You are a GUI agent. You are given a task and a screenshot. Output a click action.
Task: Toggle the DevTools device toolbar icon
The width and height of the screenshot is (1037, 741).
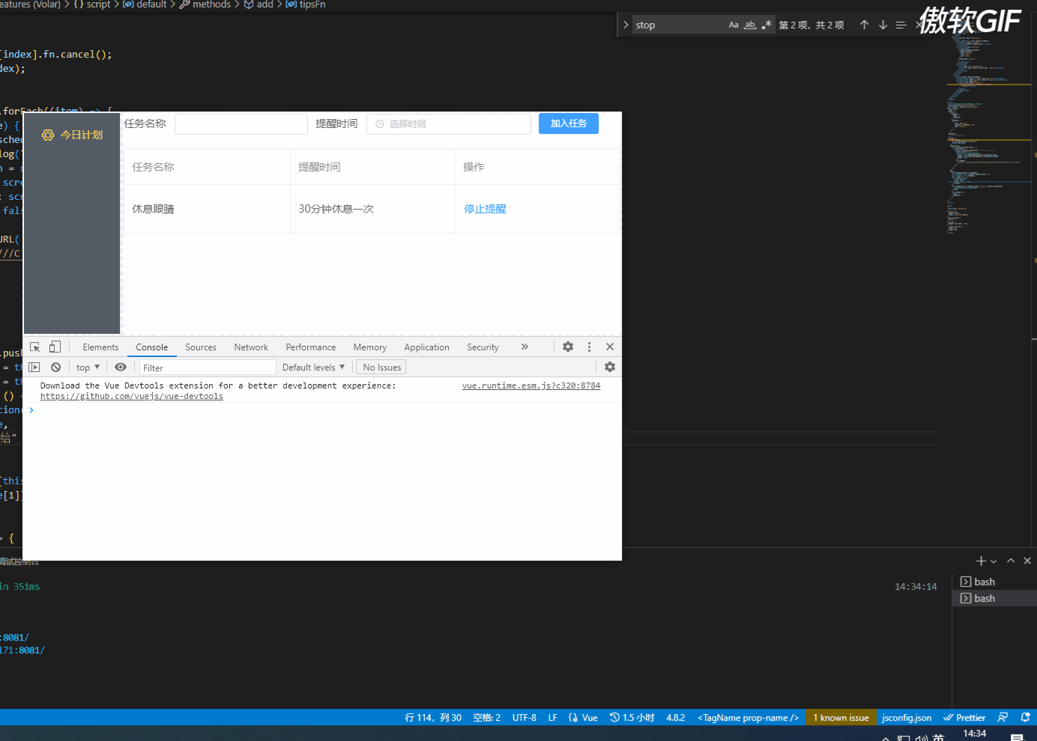[x=55, y=347]
